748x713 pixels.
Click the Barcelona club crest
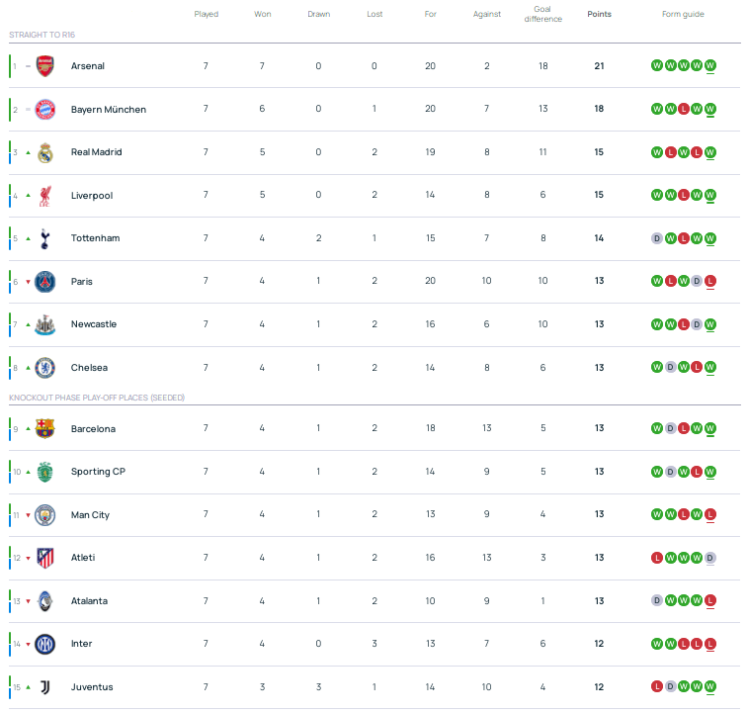click(x=44, y=428)
